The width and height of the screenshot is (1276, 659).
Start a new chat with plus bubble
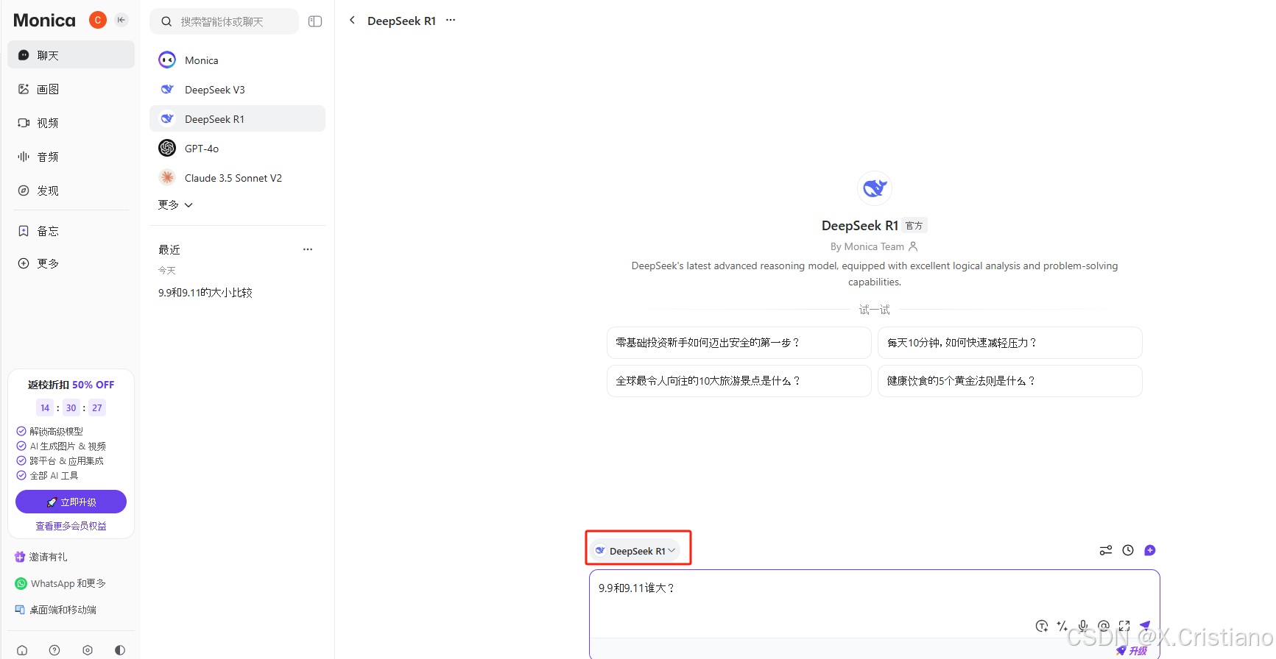[1150, 550]
